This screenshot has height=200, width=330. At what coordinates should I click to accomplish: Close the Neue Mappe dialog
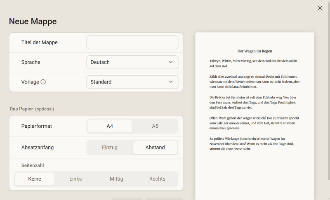[320, 8]
